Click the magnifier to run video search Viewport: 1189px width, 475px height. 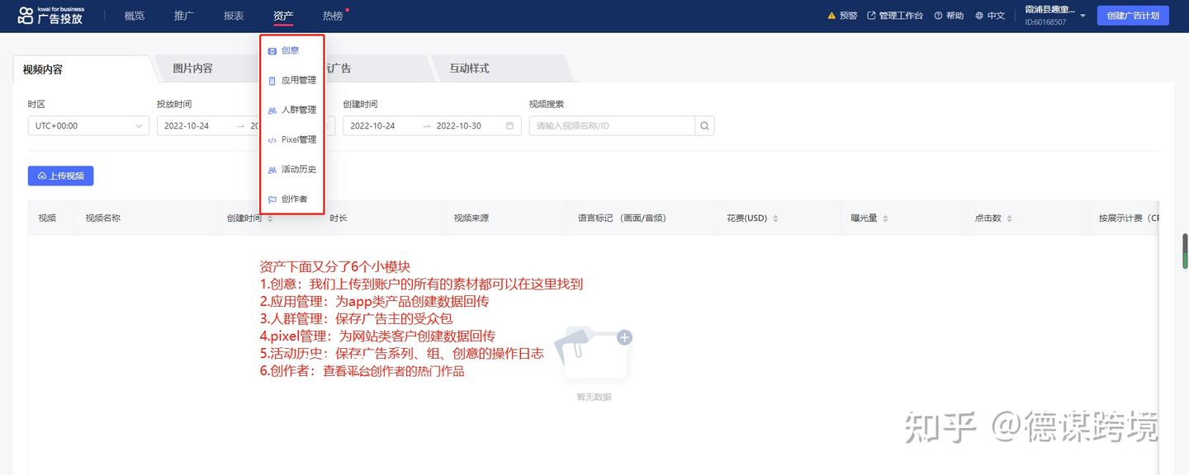(x=703, y=125)
